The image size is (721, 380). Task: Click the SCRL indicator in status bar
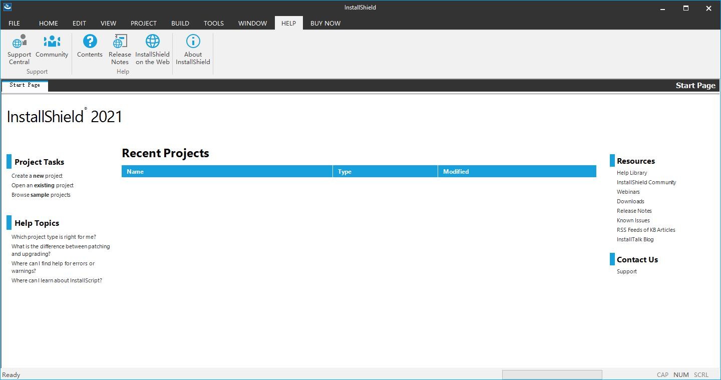701,374
